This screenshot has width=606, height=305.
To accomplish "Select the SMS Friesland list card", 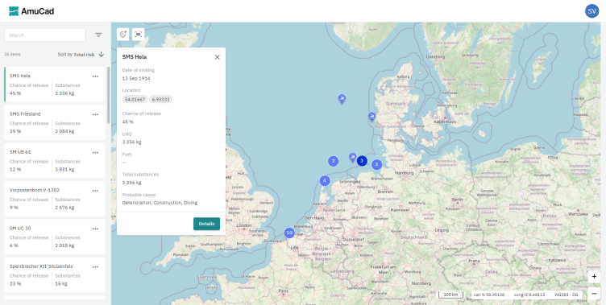I will [55, 122].
